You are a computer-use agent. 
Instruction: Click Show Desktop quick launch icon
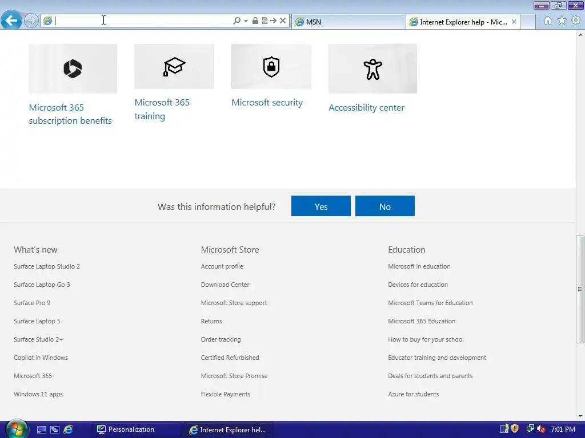pos(41,430)
